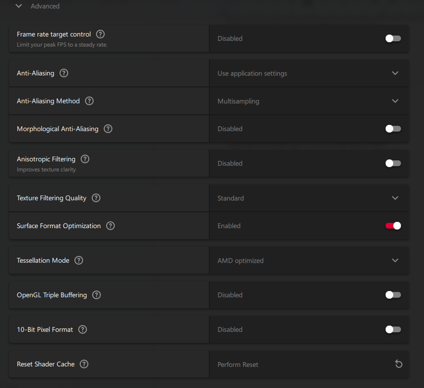The image size is (424, 388).
Task: Enable Anisotropic Filtering toggle
Action: click(393, 163)
